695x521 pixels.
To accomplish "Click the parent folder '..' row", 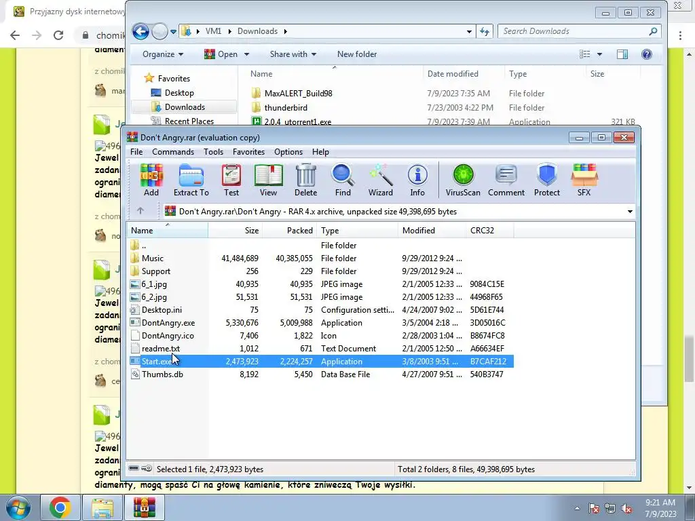I will pos(322,246).
